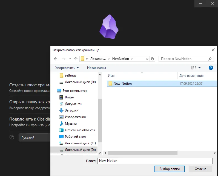The width and height of the screenshot is (218, 176).
Task: Create folder with Новая папка
Action: coord(96,68)
